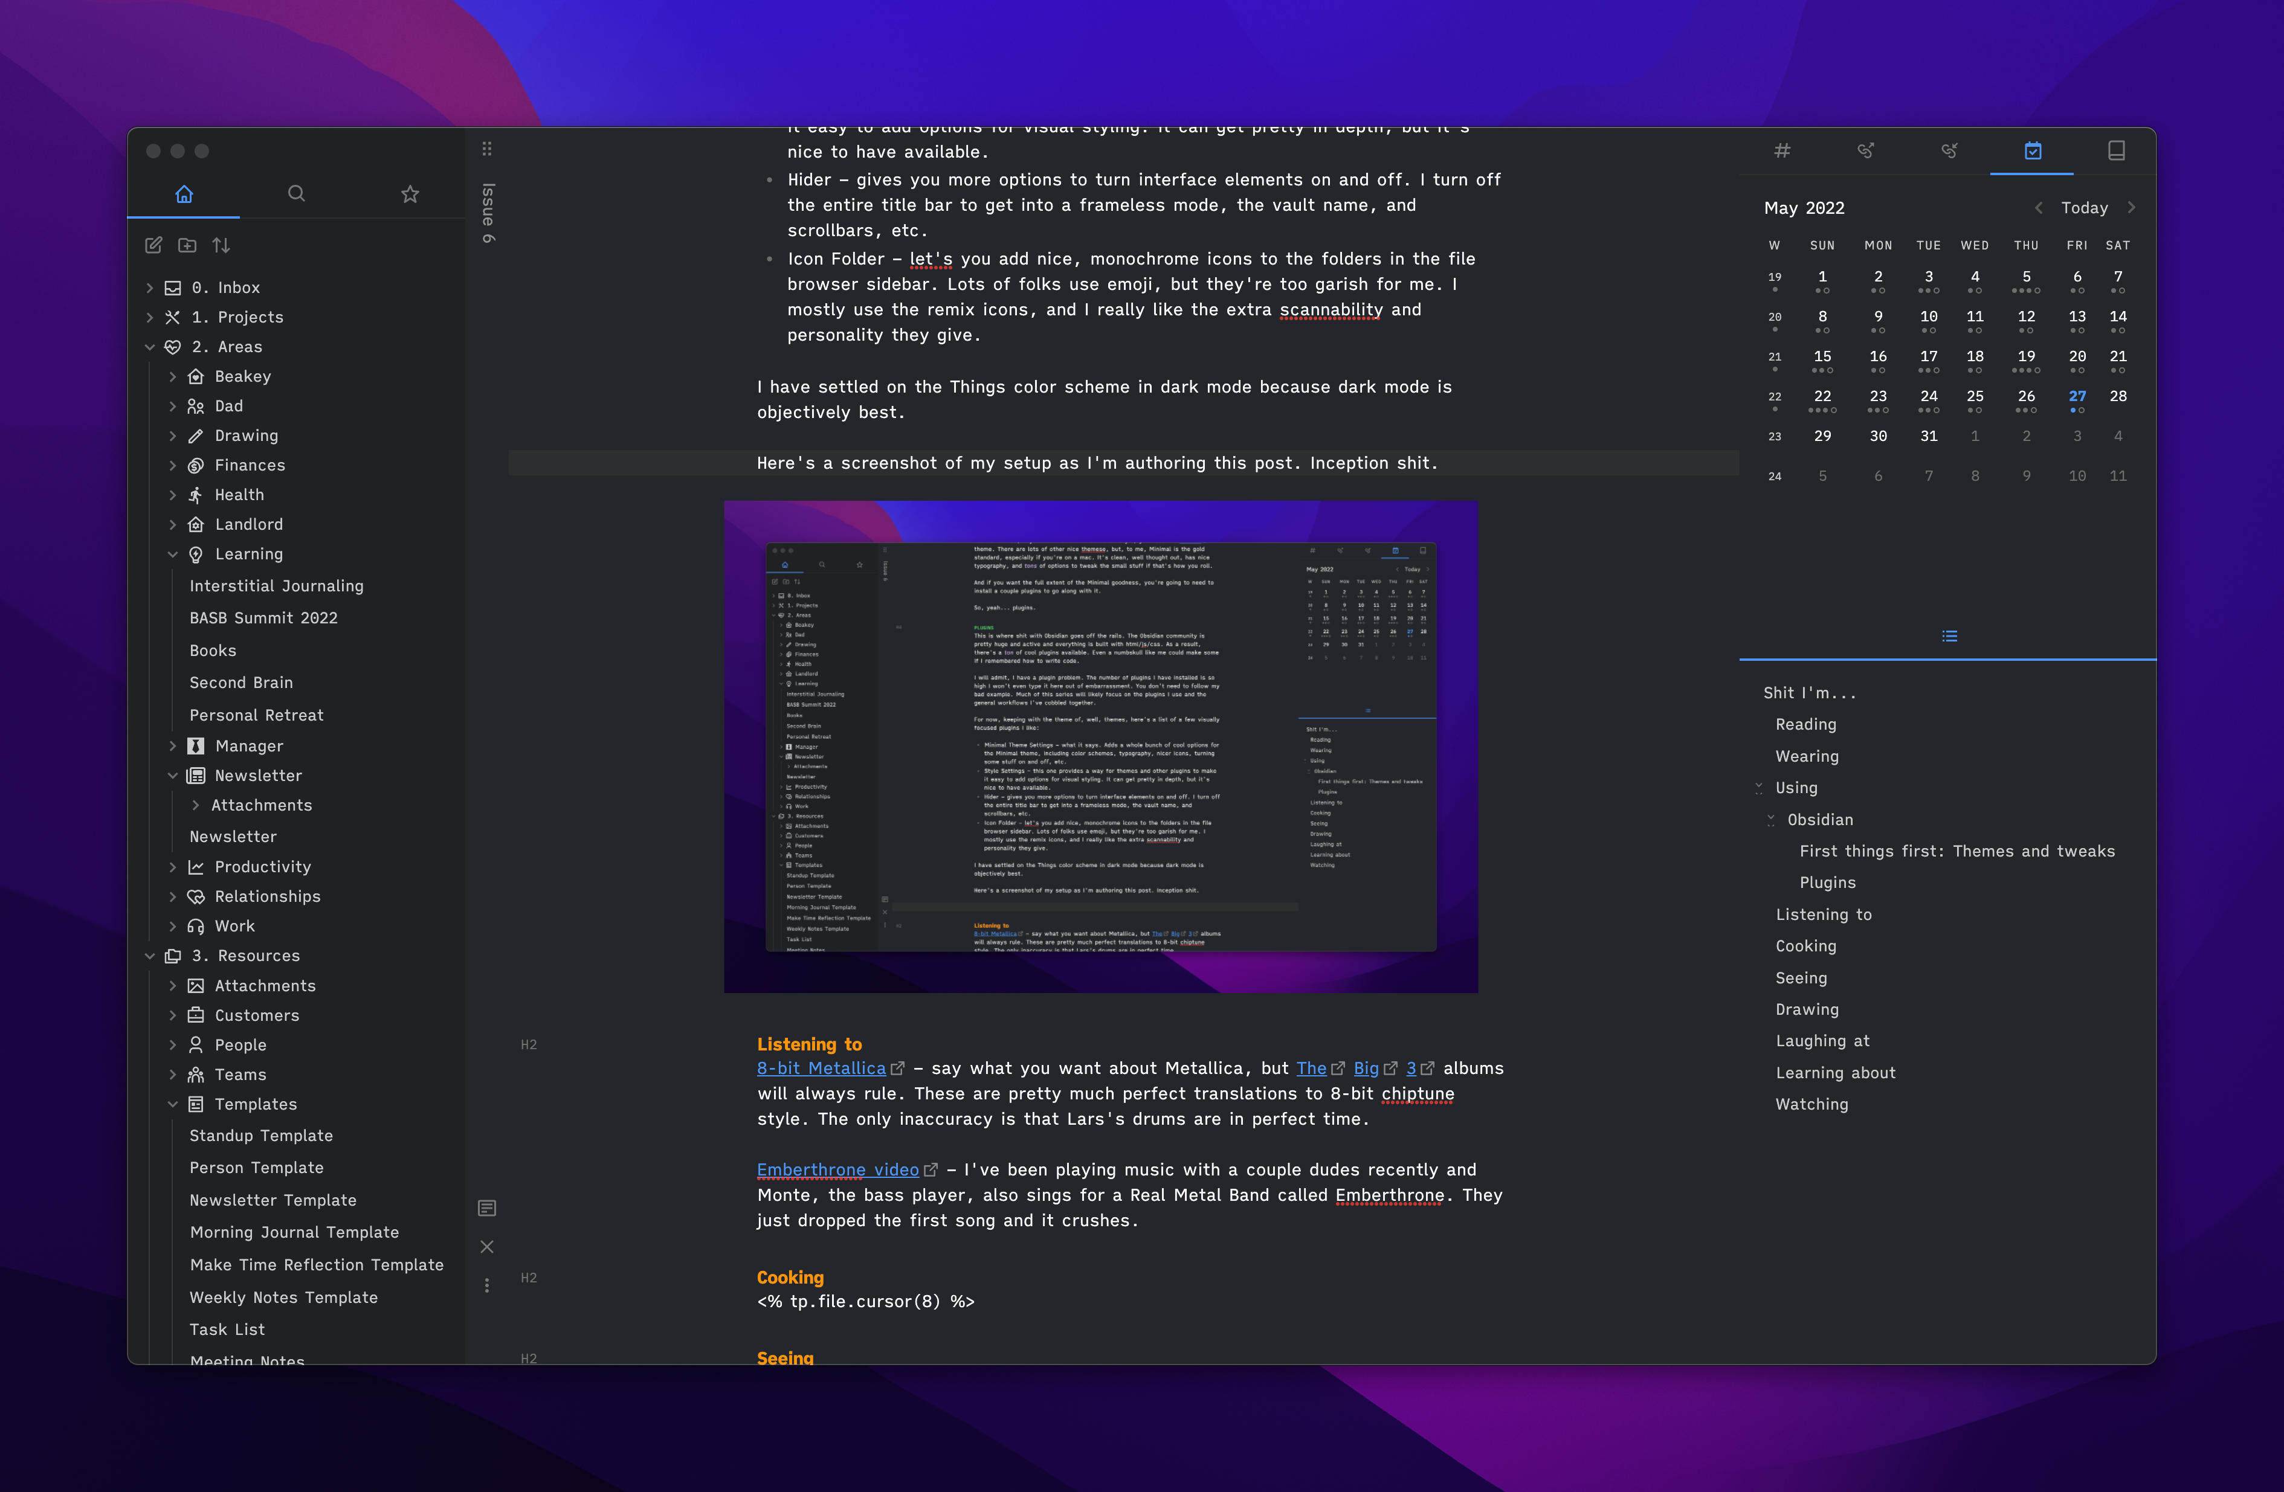Click the People folder person icon
2284x1492 pixels.
(x=196, y=1046)
